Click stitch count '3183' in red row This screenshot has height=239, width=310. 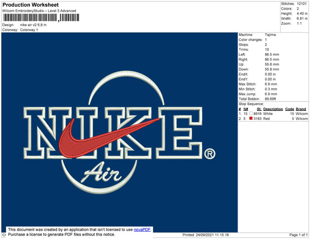coord(257,118)
